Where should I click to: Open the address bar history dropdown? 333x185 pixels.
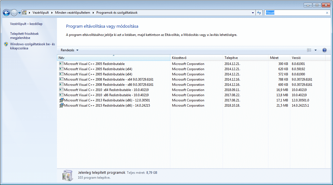pos(253,13)
